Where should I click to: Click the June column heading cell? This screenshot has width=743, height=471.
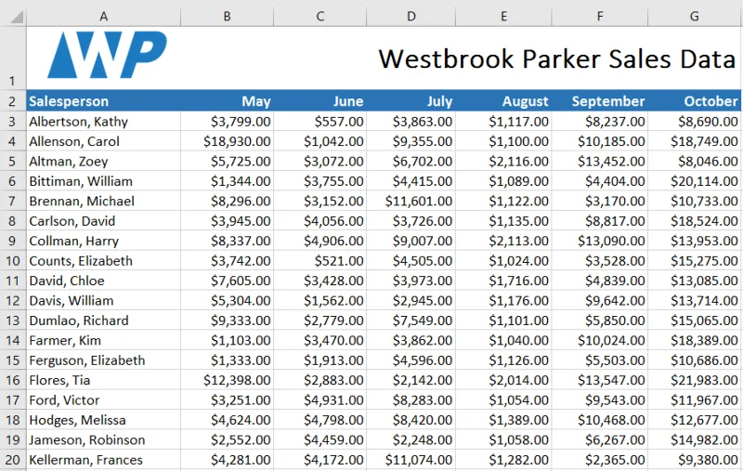click(319, 101)
